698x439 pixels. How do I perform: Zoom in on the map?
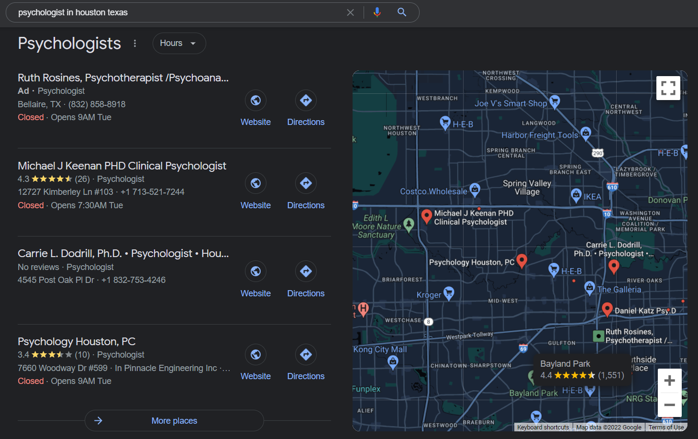coord(670,381)
